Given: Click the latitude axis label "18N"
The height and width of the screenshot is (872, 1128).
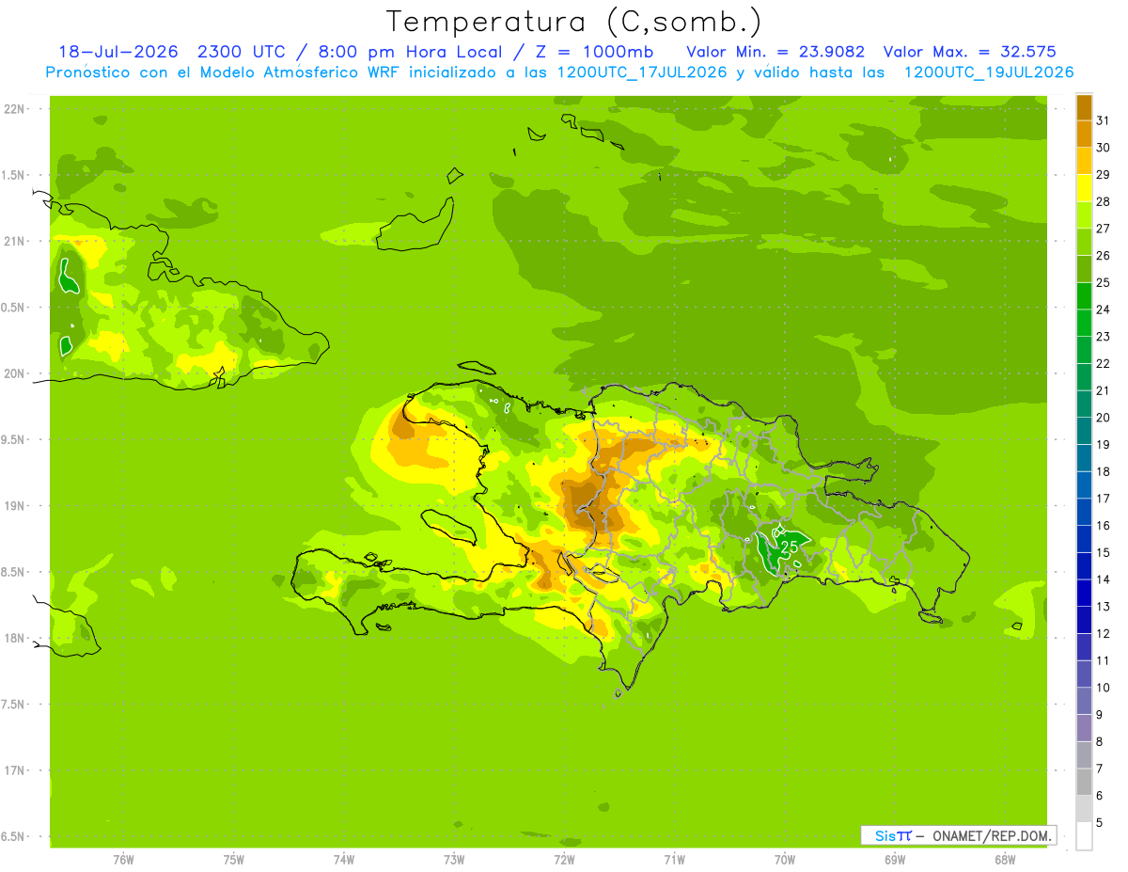Looking at the screenshot, I should [x=14, y=638].
